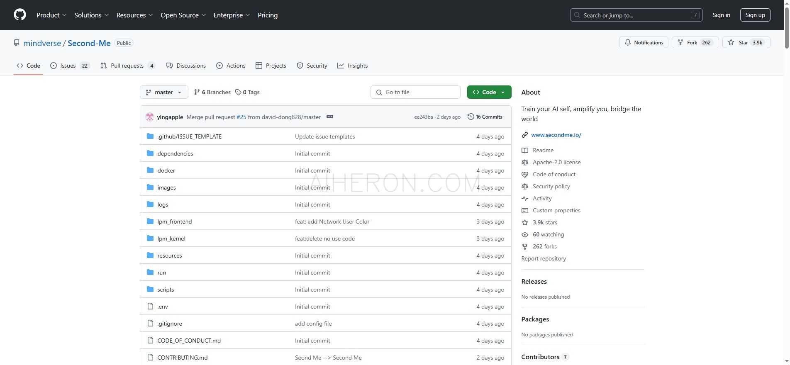Viewport: 790px width, 365px height.
Task: Expand the Resources menu
Action: (x=135, y=15)
